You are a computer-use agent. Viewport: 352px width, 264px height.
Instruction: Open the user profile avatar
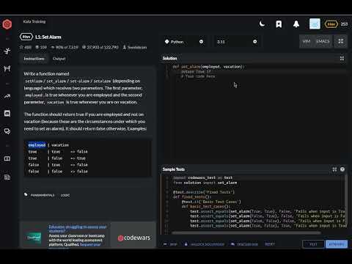pos(315,24)
